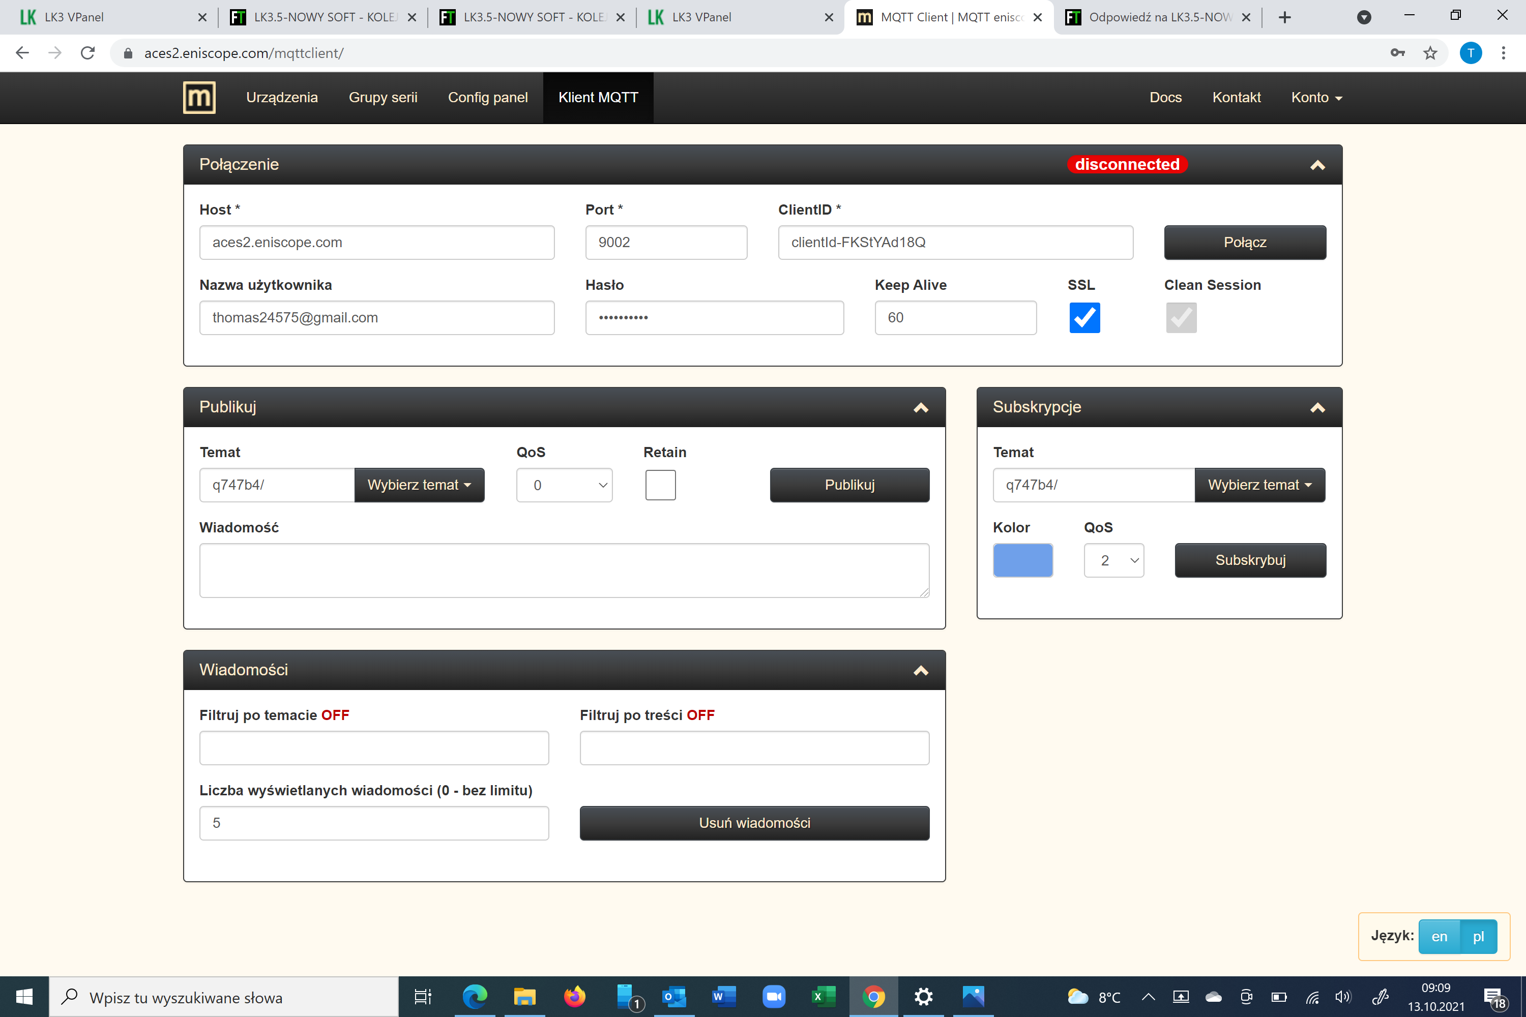Open saved passwords key icon
The width and height of the screenshot is (1526, 1017).
coord(1397,53)
